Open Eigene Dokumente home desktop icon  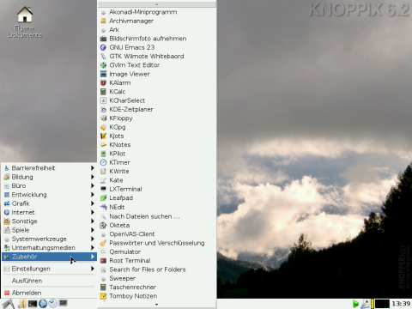point(25,22)
